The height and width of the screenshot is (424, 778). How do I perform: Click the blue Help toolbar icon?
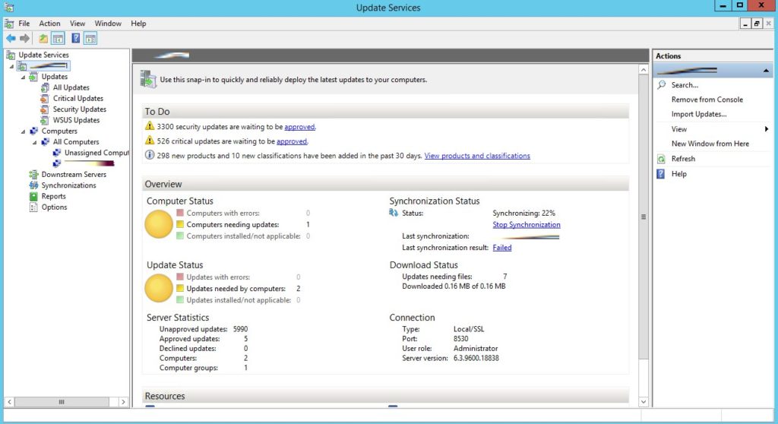76,39
